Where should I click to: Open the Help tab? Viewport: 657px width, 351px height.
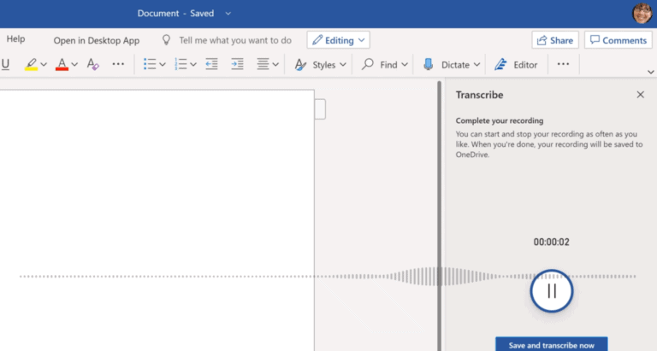point(16,39)
